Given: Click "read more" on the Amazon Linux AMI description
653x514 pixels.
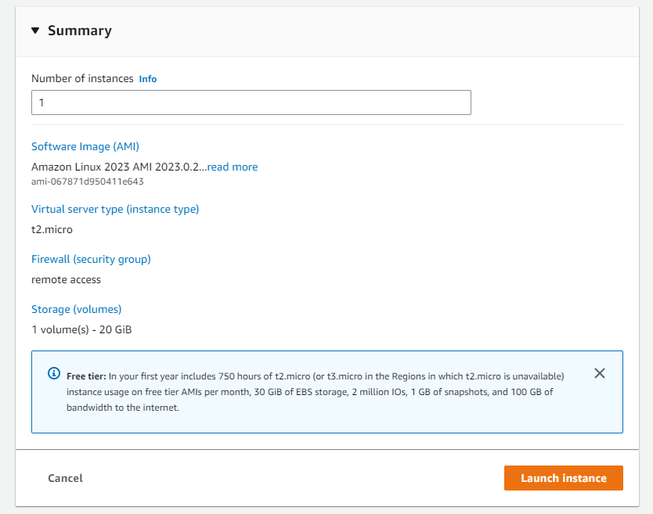Looking at the screenshot, I should click(232, 167).
